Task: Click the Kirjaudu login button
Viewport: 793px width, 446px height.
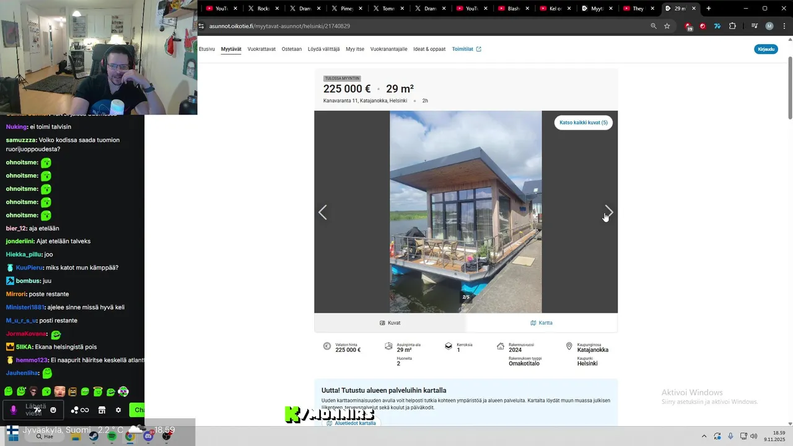Action: point(766,49)
